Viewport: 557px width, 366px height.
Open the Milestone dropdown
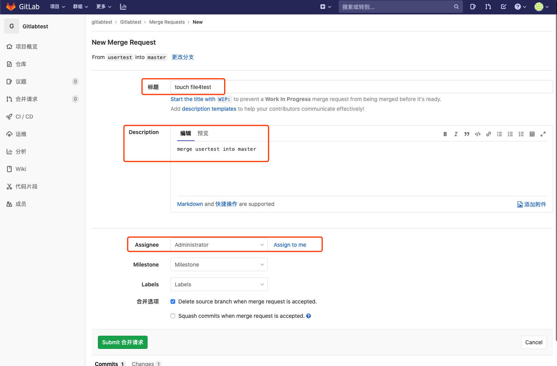coord(219,264)
